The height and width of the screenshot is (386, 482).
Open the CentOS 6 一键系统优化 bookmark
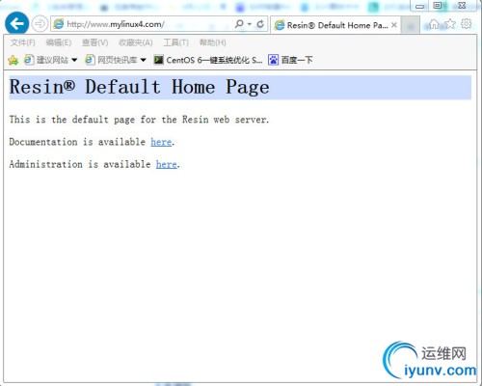[x=207, y=60]
